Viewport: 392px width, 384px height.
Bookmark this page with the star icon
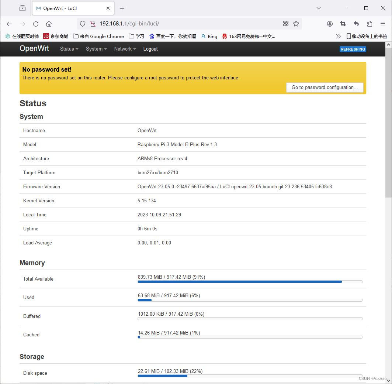click(x=296, y=23)
